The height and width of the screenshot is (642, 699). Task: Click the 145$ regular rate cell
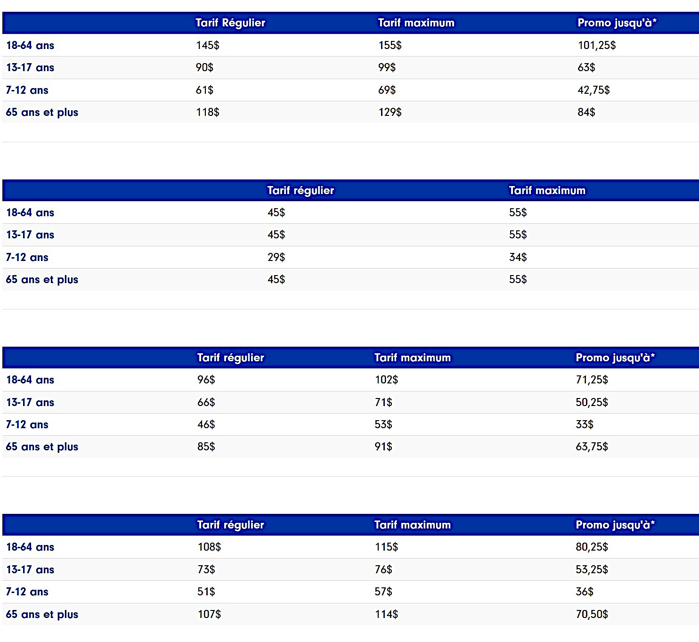point(208,45)
